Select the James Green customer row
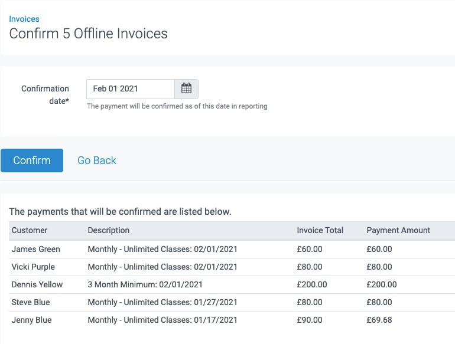Image resolution: width=455 pixels, height=344 pixels. click(232, 249)
